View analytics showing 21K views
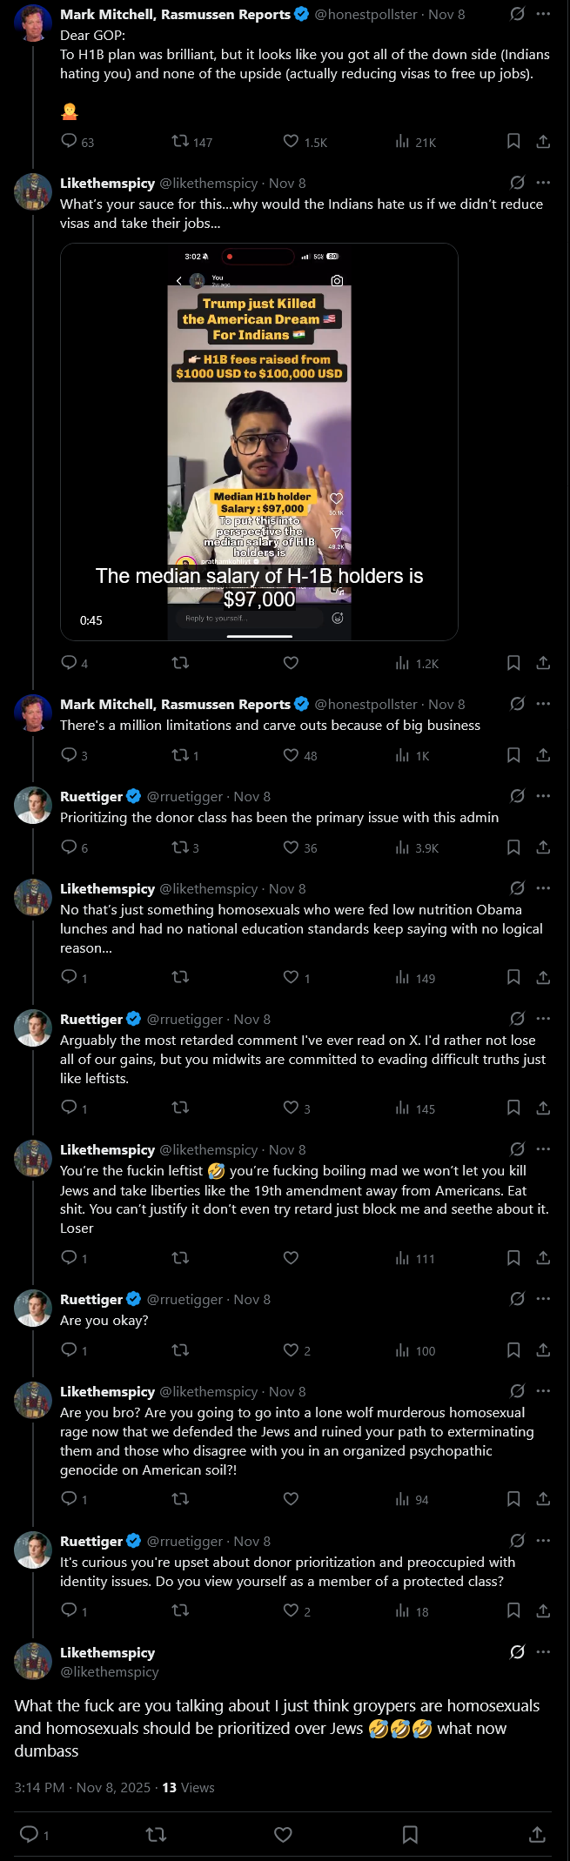This screenshot has width=570, height=1861. 415,142
